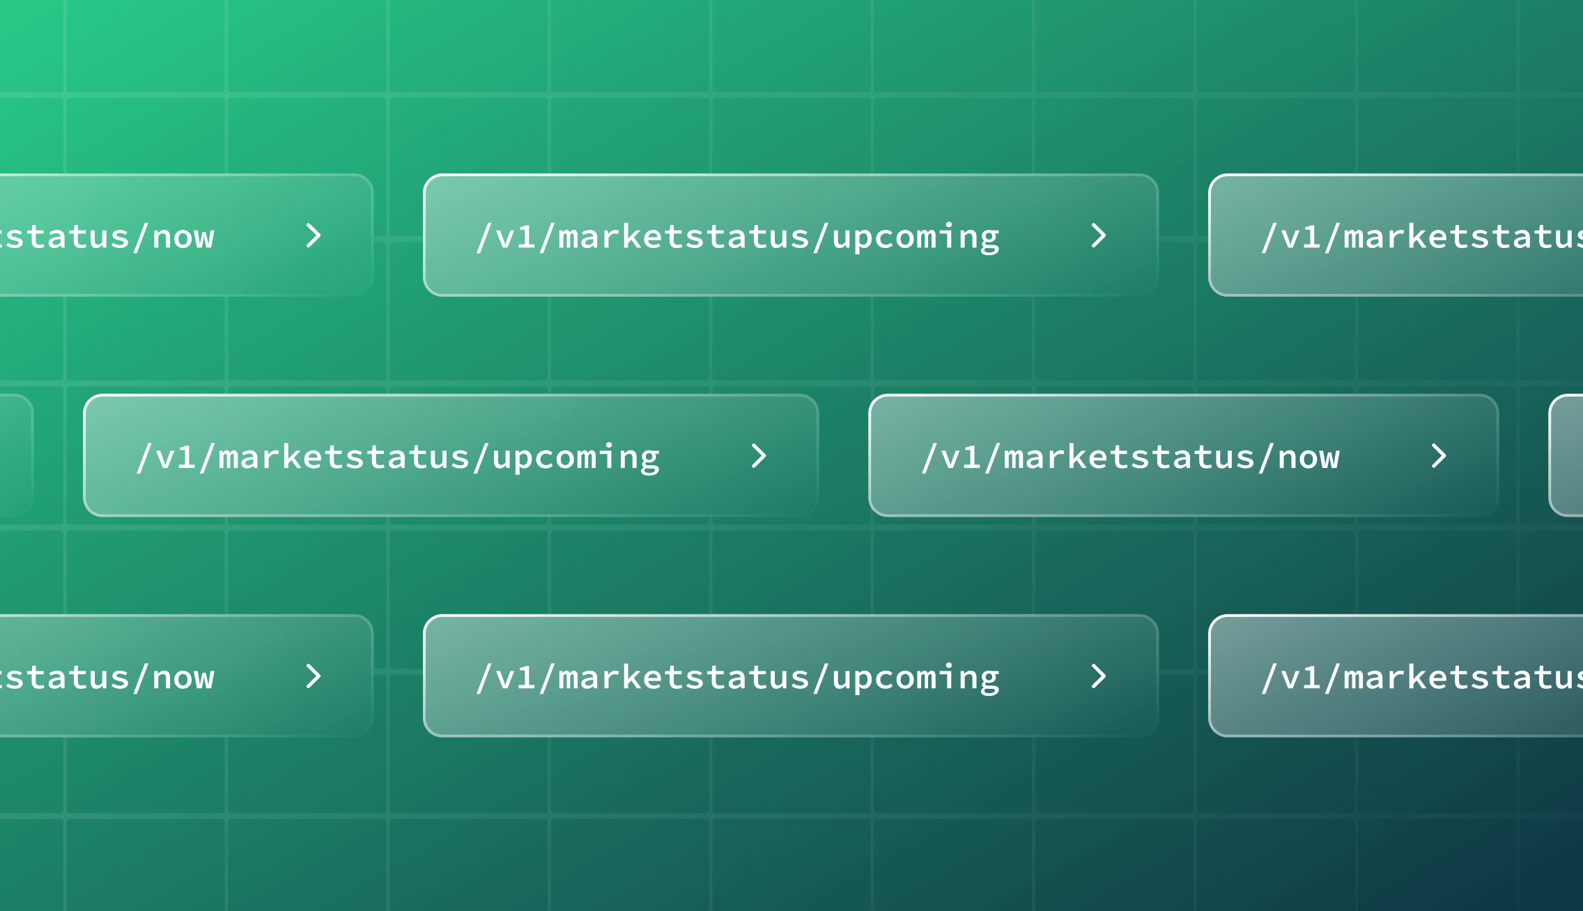Expand the bottom /v1/marketstatus/upcoming chevron

1099,676
